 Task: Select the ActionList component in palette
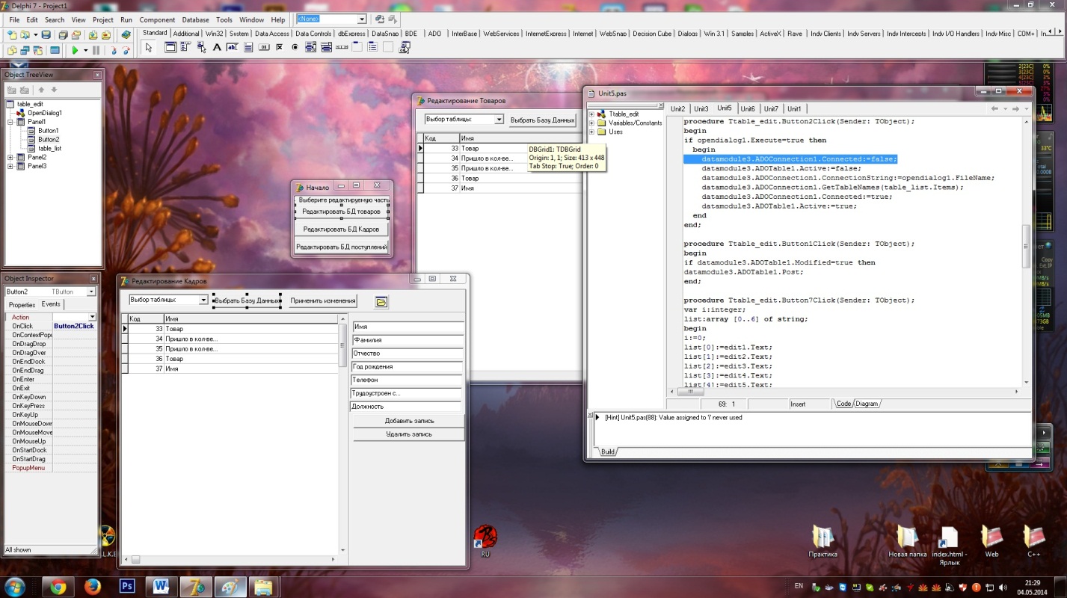[x=405, y=47]
